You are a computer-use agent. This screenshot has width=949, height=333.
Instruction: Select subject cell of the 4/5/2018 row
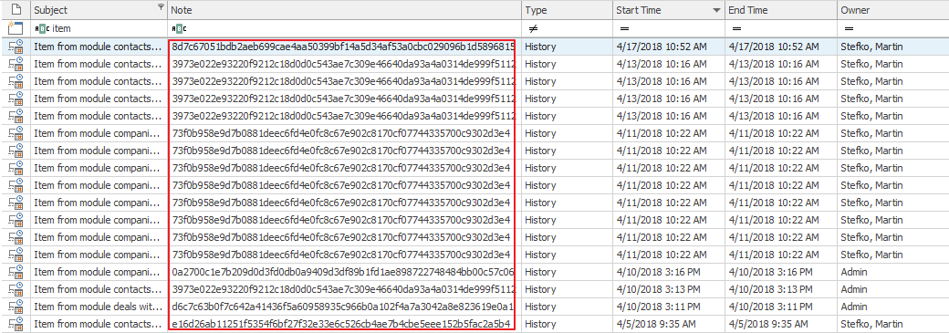[x=99, y=324]
